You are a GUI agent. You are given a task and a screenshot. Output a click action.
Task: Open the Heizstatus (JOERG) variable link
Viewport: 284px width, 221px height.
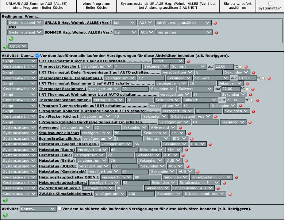coord(58,166)
